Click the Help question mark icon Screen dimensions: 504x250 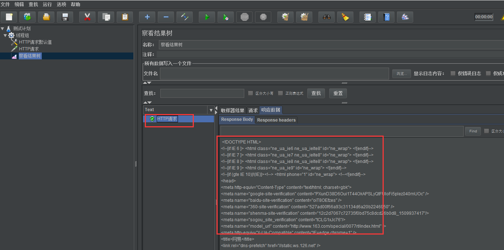click(386, 17)
